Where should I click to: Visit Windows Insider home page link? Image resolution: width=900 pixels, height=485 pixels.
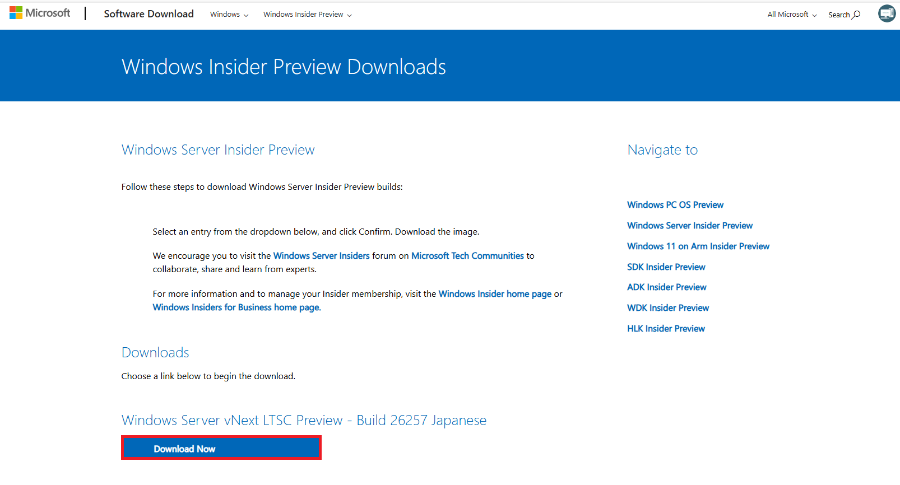click(x=495, y=293)
